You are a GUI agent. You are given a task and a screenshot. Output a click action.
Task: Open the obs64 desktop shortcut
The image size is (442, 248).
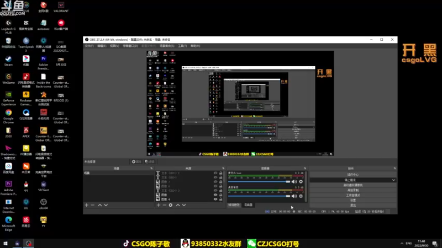[44, 204]
